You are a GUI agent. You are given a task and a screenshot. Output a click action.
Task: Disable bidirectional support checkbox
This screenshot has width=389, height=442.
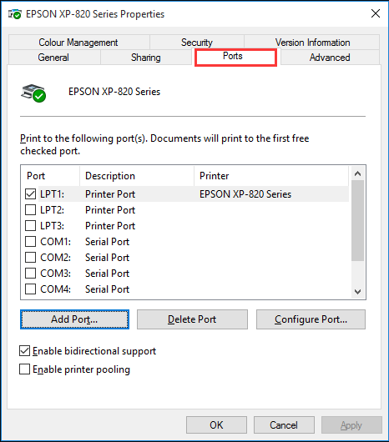[x=24, y=351]
